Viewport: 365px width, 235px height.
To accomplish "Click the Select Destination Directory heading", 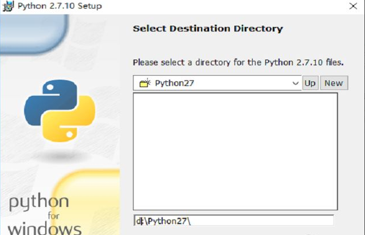I will 207,29.
